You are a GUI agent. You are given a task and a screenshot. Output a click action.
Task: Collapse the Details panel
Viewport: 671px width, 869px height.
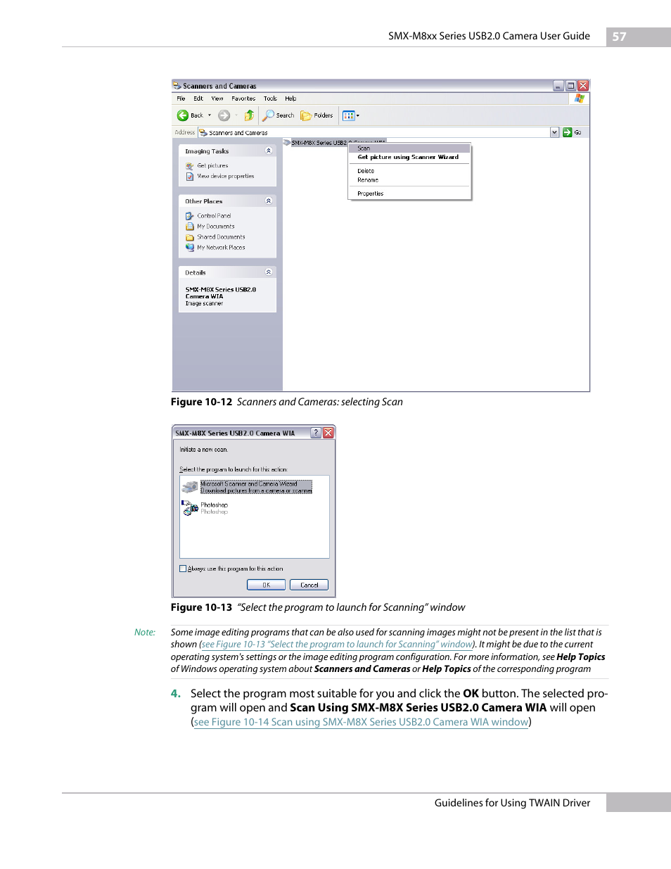pos(268,272)
